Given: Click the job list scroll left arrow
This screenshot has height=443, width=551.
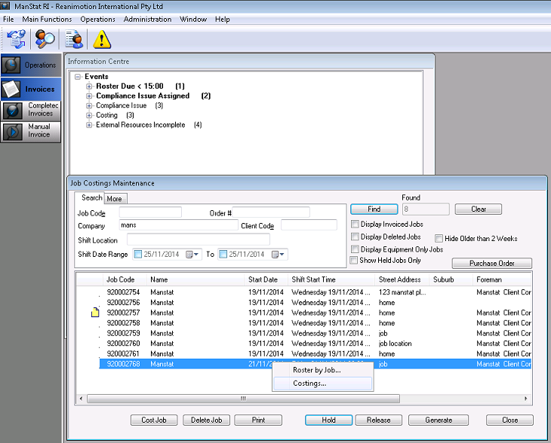Looking at the screenshot, I should tap(82, 399).
